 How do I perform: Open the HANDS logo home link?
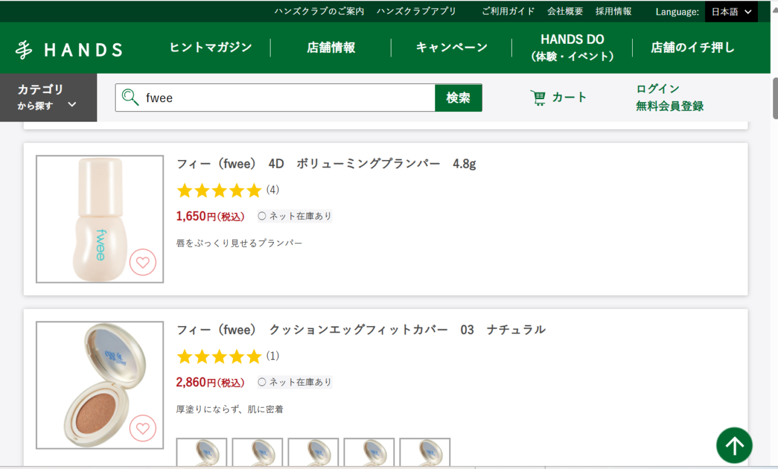(x=69, y=49)
